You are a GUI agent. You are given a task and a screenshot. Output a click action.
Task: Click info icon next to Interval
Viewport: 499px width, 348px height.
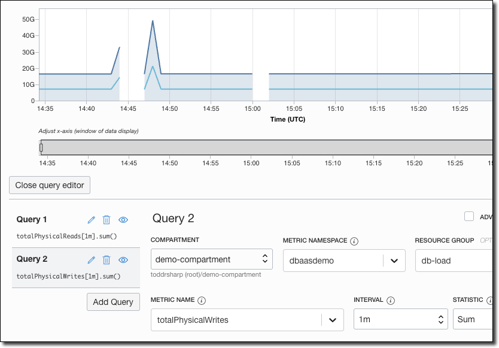[391, 301]
